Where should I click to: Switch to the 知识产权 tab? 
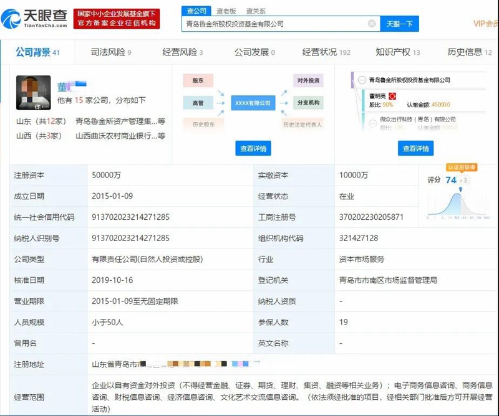point(398,52)
